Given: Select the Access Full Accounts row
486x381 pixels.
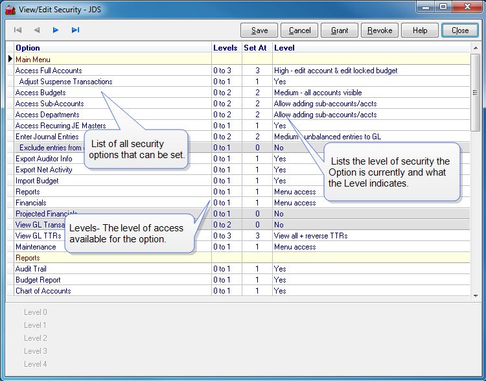Looking at the screenshot, I should click(x=49, y=71).
